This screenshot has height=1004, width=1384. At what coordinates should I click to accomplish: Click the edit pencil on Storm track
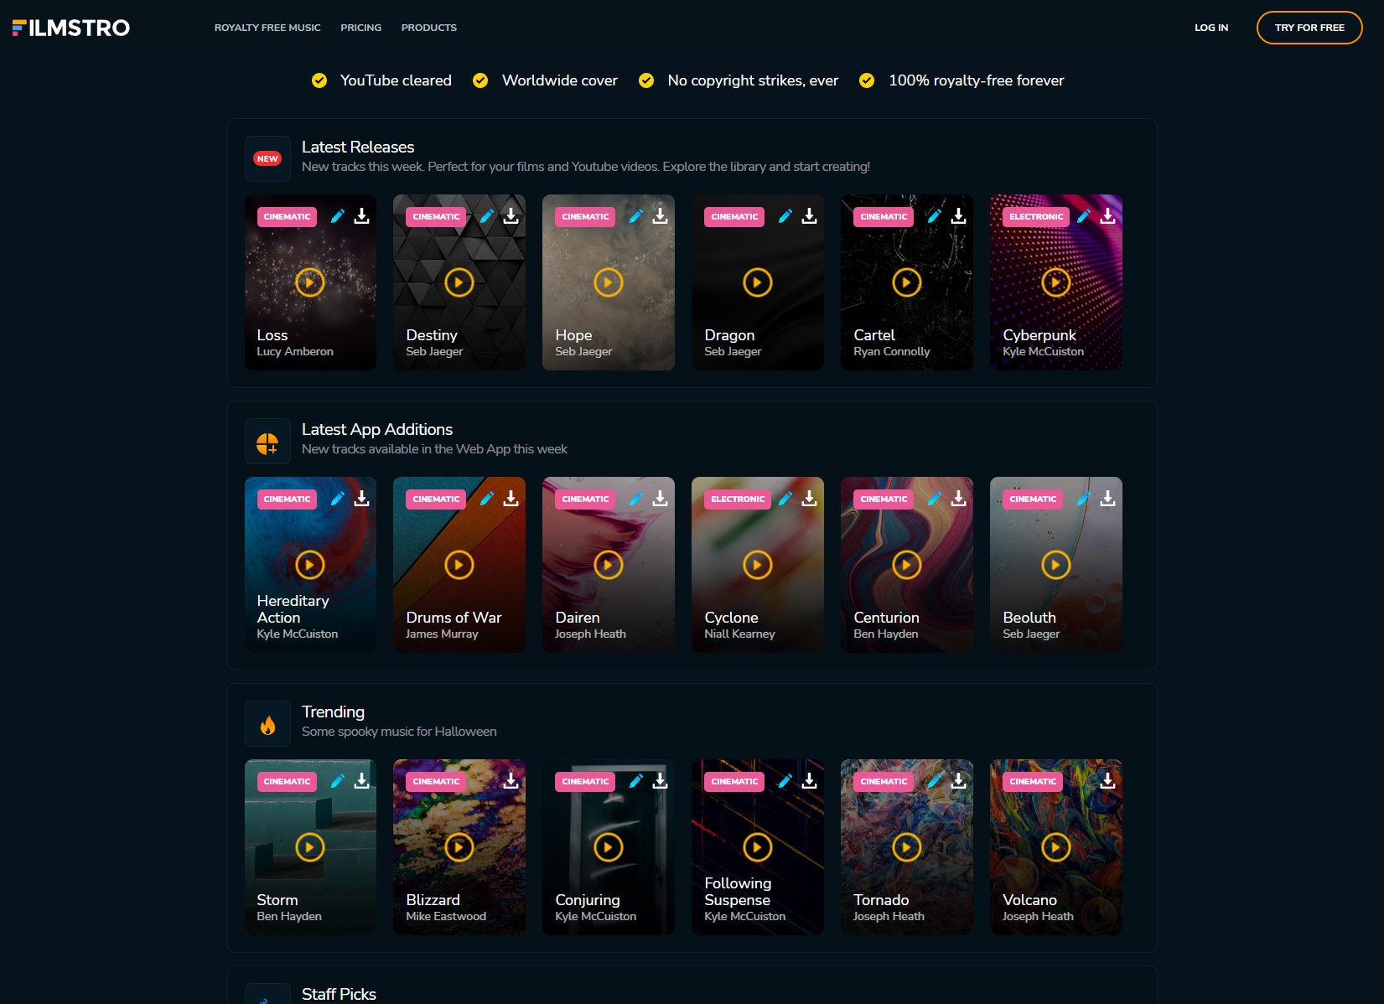[x=338, y=781]
